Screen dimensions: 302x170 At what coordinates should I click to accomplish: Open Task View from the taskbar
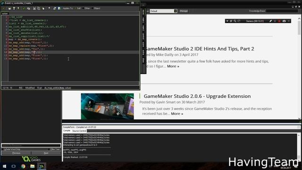[x=14, y=166]
